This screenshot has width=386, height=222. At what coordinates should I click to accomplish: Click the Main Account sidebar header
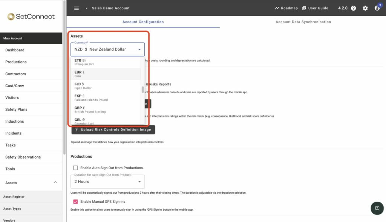(31, 39)
